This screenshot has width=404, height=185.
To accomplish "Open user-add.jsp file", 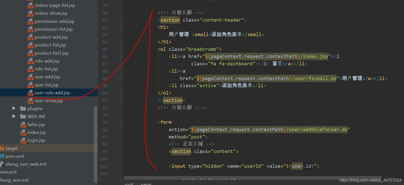I will click(48, 77).
